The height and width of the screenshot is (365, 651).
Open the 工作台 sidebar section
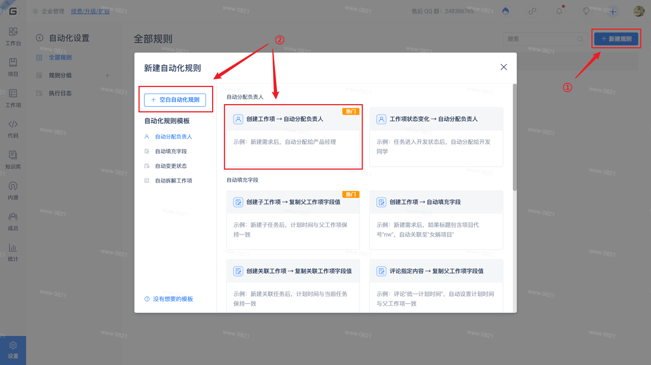[13, 37]
